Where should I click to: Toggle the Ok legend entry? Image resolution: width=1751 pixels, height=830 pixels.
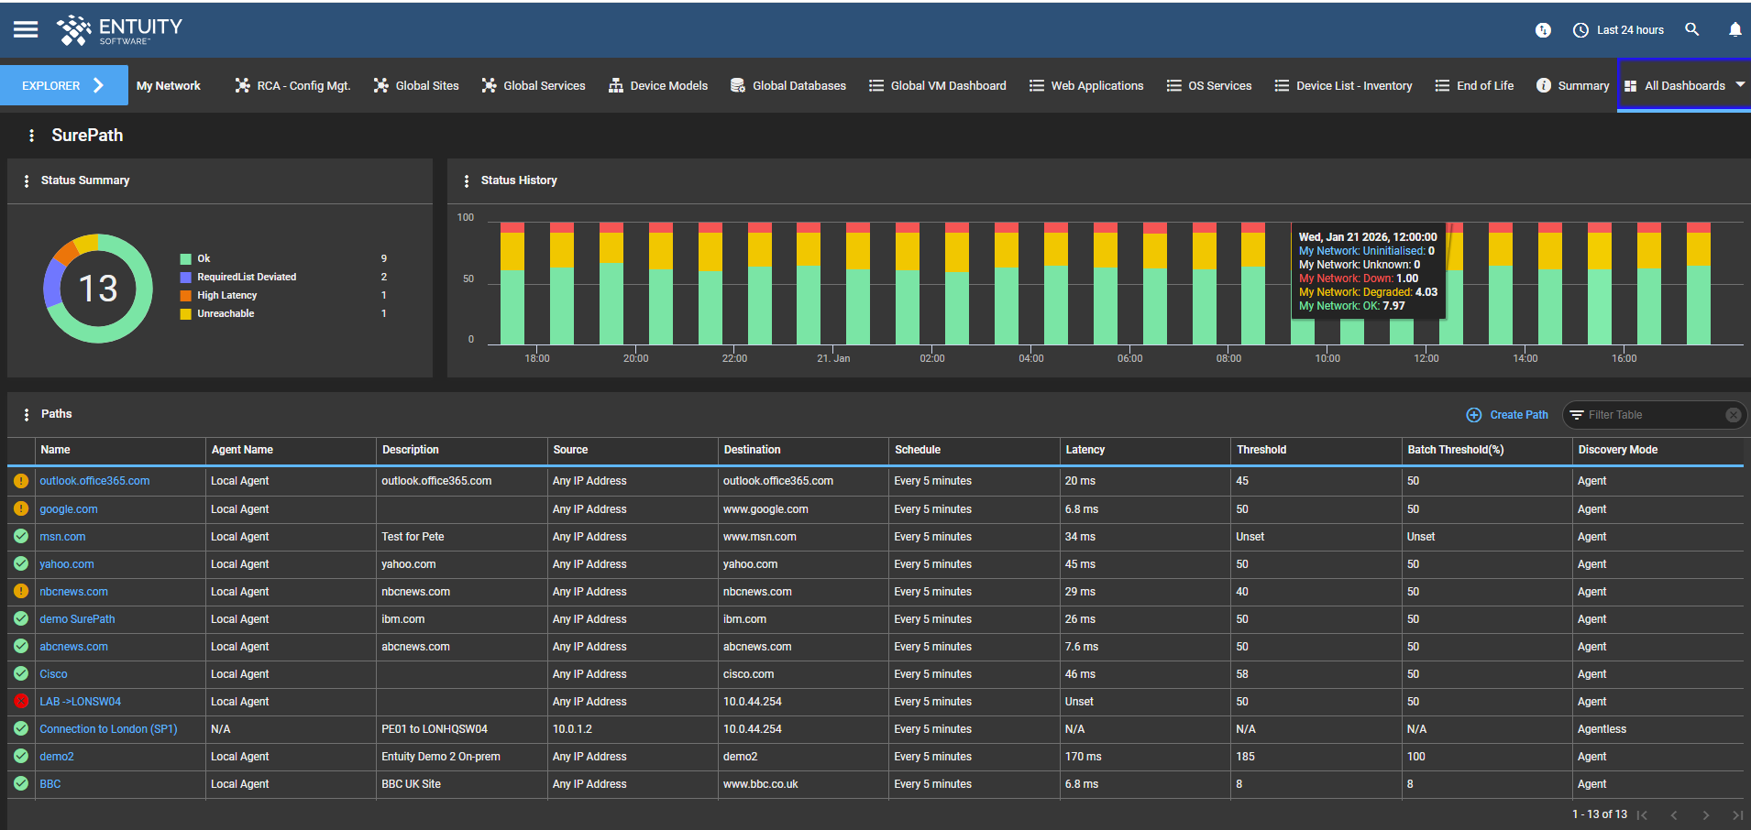point(204,259)
